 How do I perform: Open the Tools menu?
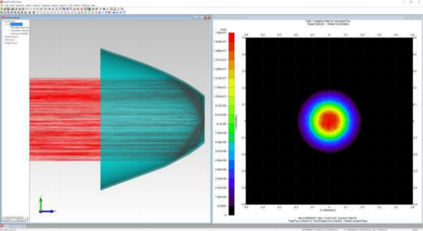70,5
